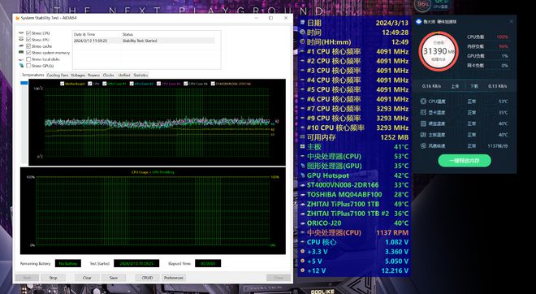Screen dimensions: 536x294
Task: Click the motherboard icon beside 主板 row
Action: click(302, 147)
